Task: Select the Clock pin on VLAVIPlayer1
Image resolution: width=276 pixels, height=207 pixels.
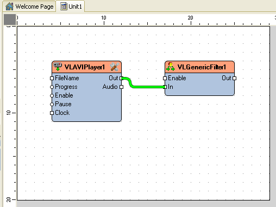Action: [52, 113]
